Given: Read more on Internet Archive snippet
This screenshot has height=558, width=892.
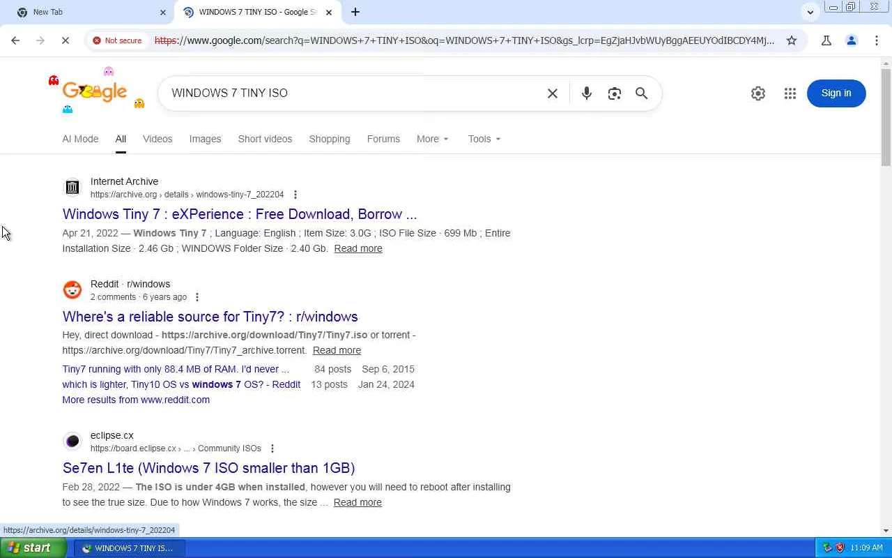Looking at the screenshot, I should 358,248.
